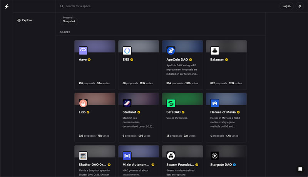This screenshot has width=308, height=177.
Task: Click the verified badge next to Aave
Action: point(89,60)
